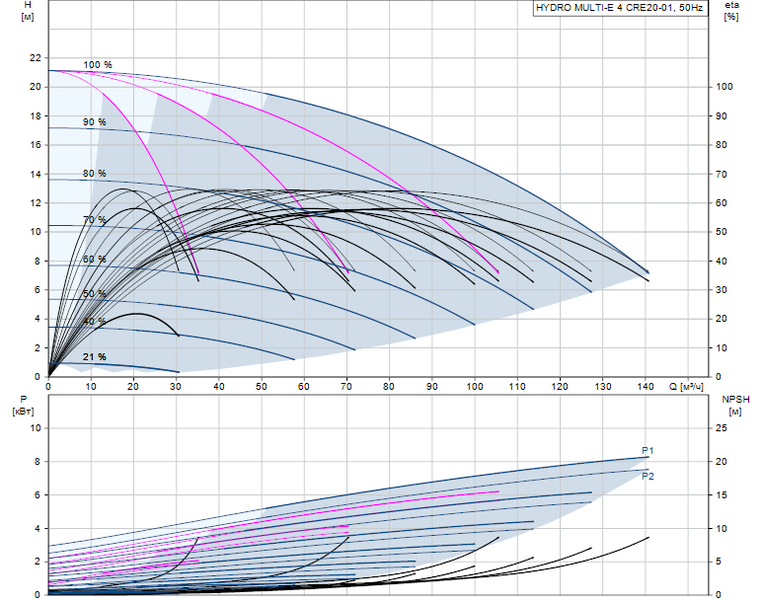
Task: Click the P1 power curve label
Action: pos(648,451)
